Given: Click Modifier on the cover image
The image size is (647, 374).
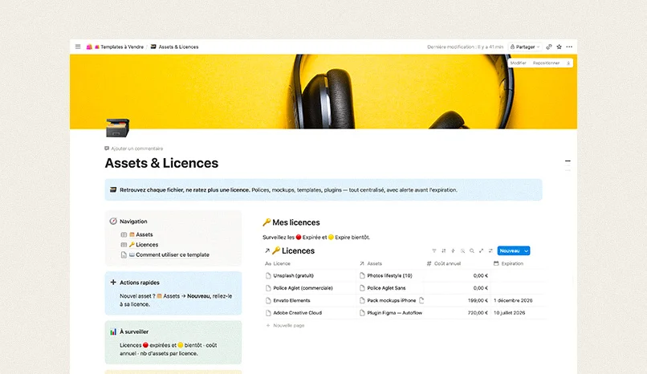Looking at the screenshot, I should click(x=519, y=63).
